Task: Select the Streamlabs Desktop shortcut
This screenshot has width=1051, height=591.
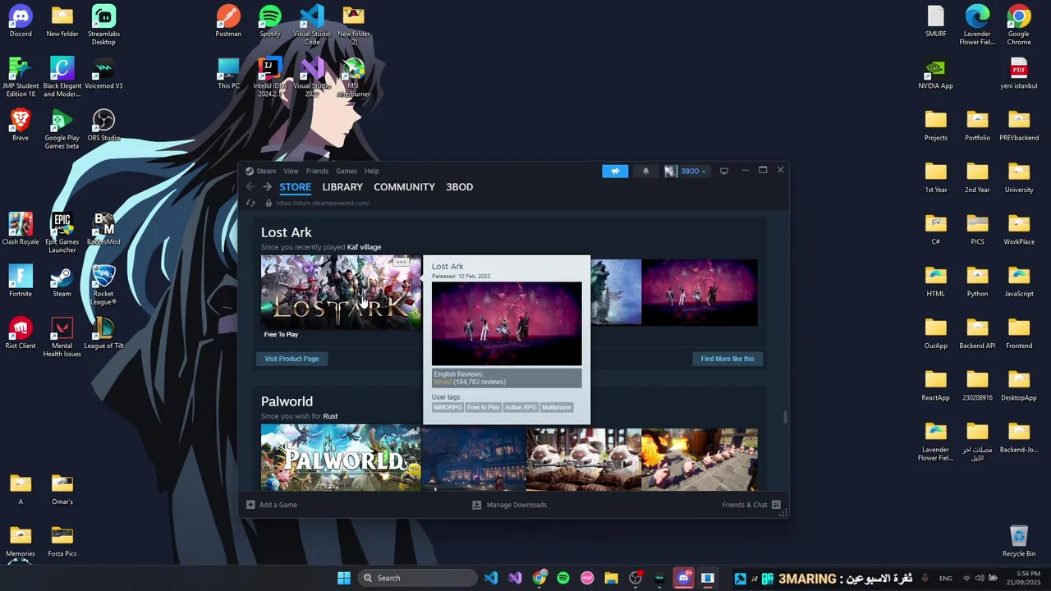Action: 103,25
